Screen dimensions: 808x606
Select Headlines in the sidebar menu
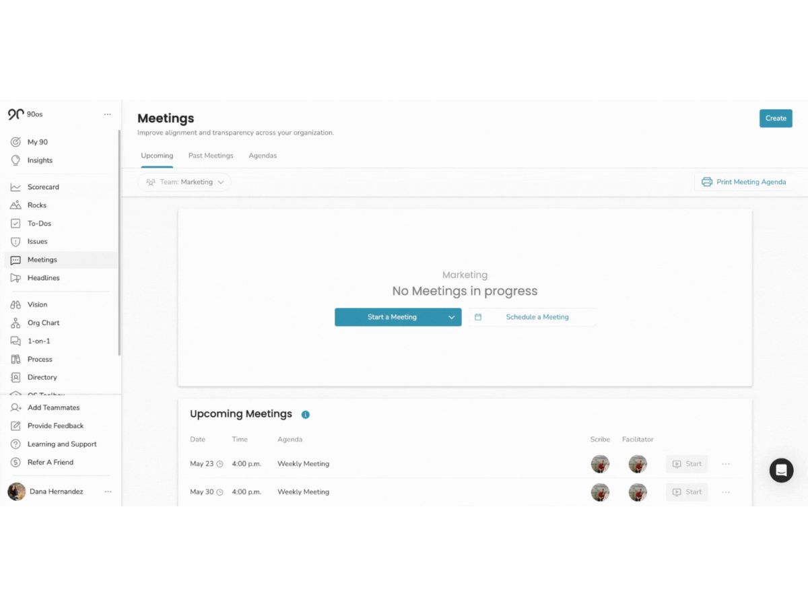pyautogui.click(x=61, y=278)
